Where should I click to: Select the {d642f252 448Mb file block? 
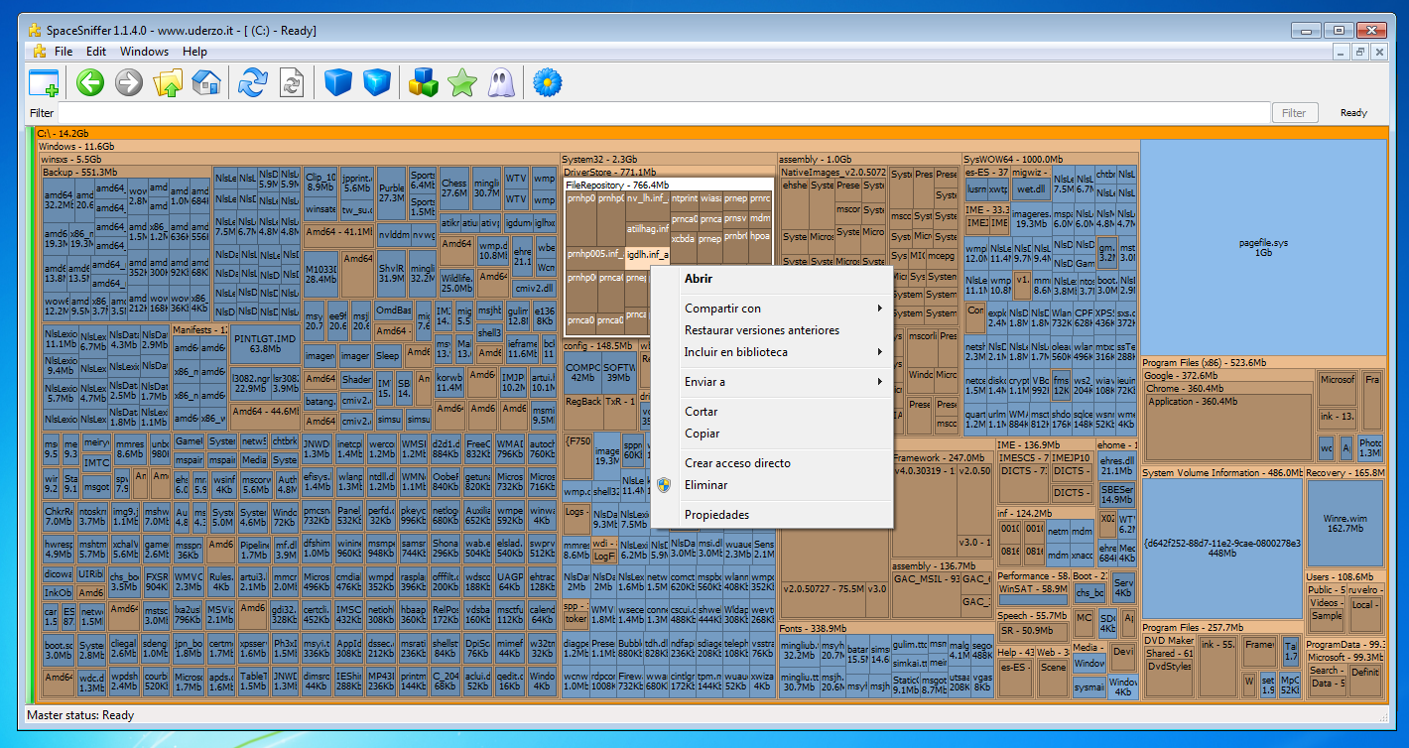[x=1221, y=549]
